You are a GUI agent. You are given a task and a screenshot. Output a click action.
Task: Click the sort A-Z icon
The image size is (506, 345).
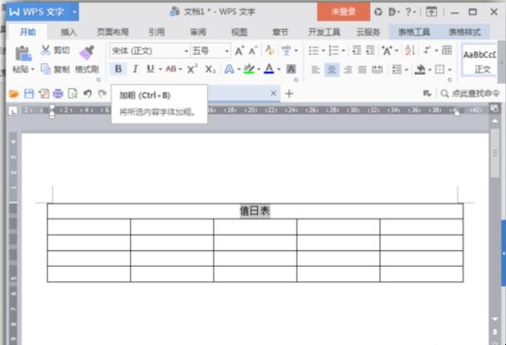click(x=409, y=51)
